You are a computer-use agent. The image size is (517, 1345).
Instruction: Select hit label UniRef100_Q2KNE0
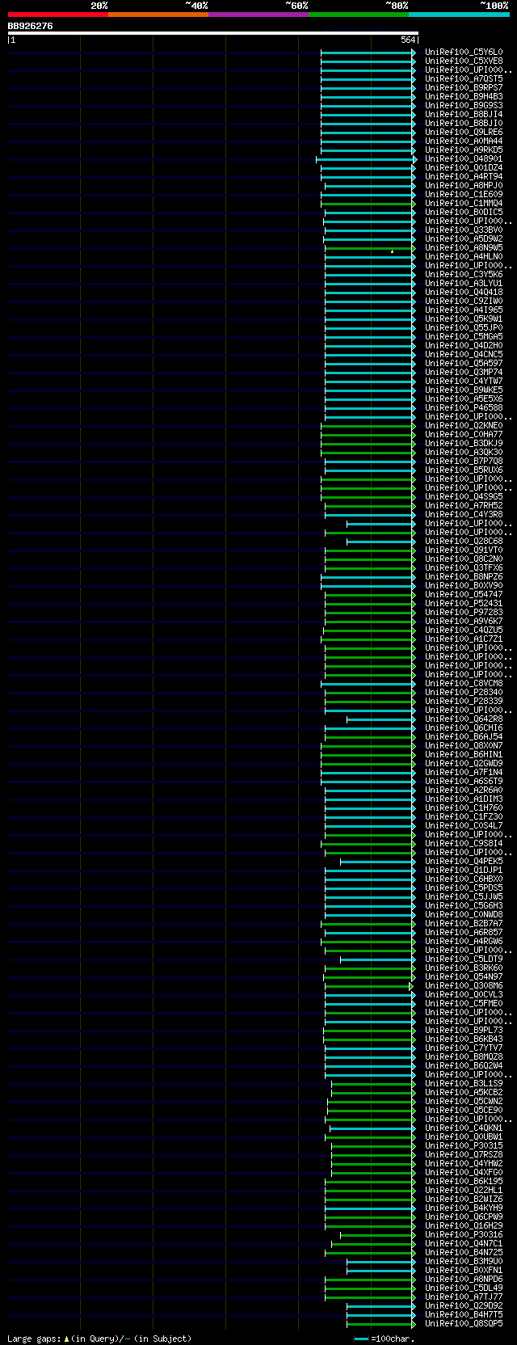[464, 425]
